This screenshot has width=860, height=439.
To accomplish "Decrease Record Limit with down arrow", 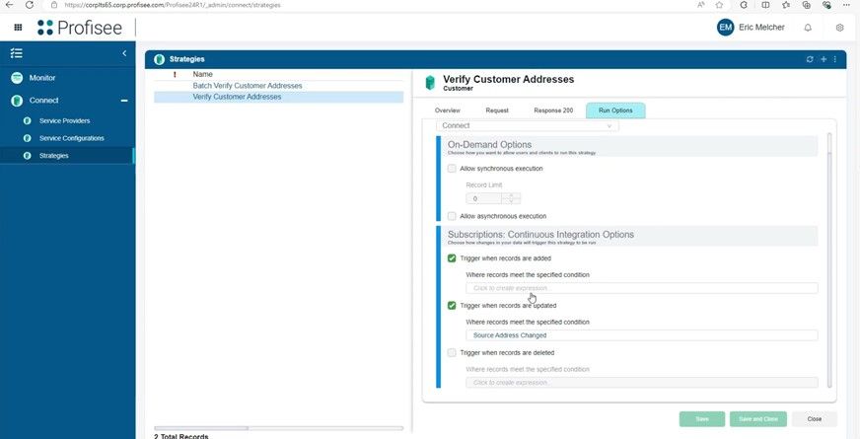I will coord(511,201).
